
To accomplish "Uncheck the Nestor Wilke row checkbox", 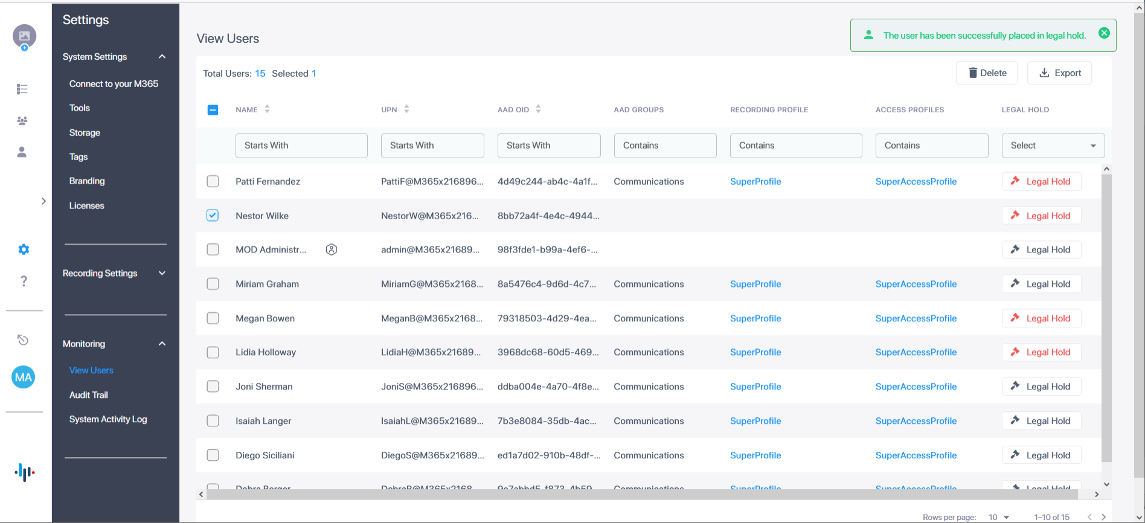I will 213,216.
